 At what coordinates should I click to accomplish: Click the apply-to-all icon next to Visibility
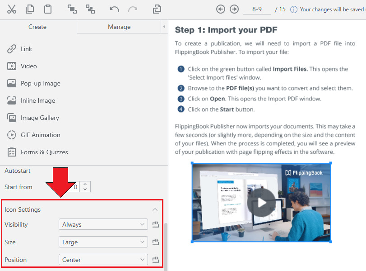[x=155, y=224]
